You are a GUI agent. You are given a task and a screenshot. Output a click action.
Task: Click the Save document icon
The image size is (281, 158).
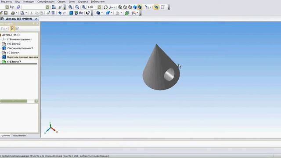(x=6, y=13)
